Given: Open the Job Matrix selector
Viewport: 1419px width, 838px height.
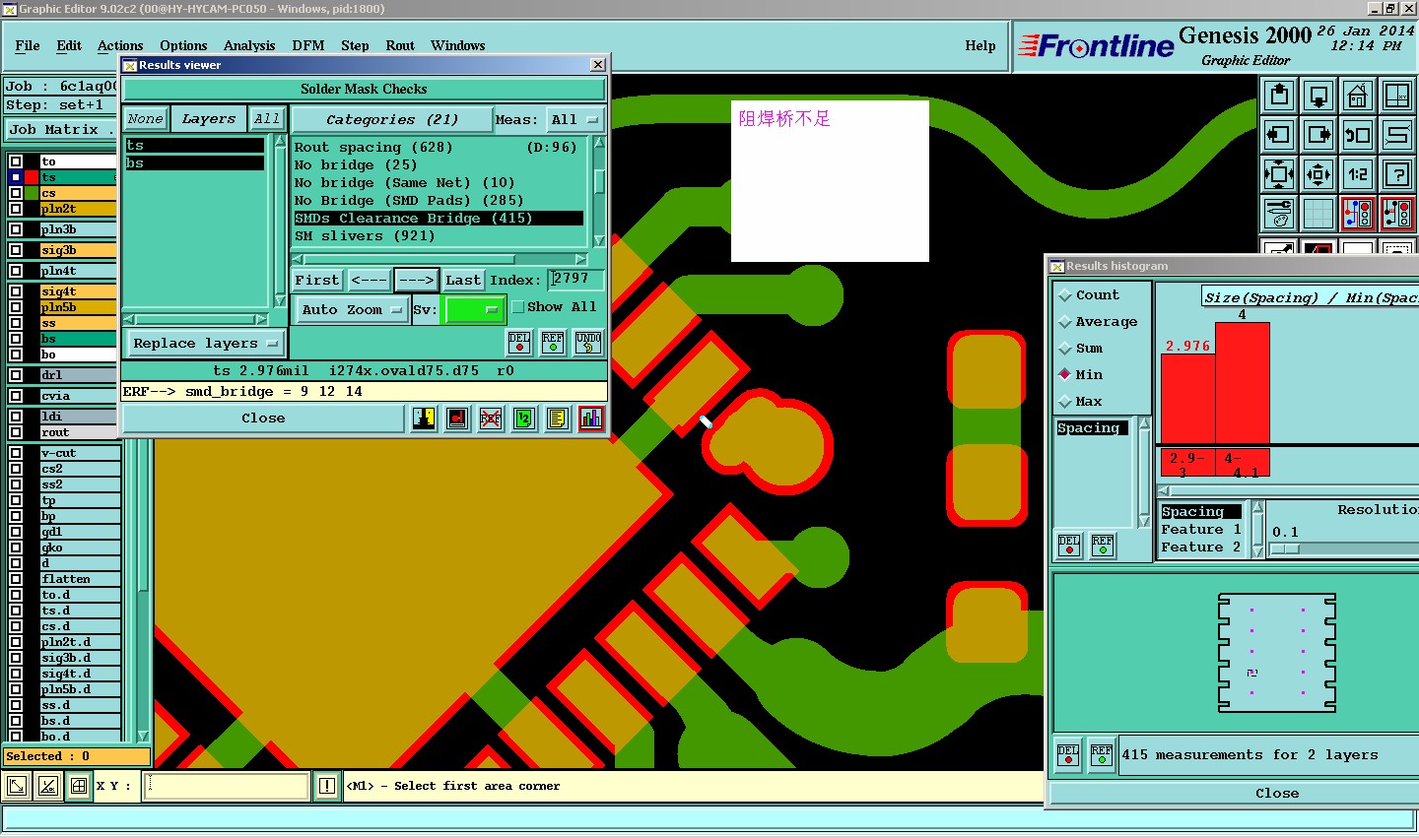Looking at the screenshot, I should click(61, 129).
